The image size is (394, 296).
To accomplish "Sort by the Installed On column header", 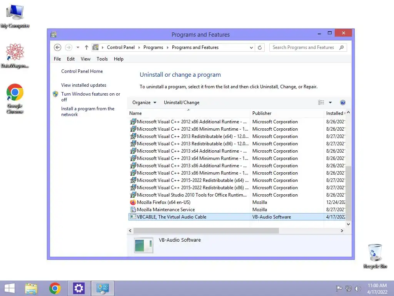I will coord(335,113).
